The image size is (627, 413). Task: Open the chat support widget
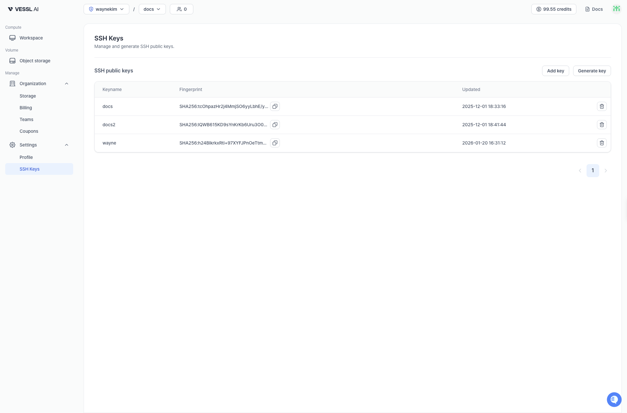614,399
